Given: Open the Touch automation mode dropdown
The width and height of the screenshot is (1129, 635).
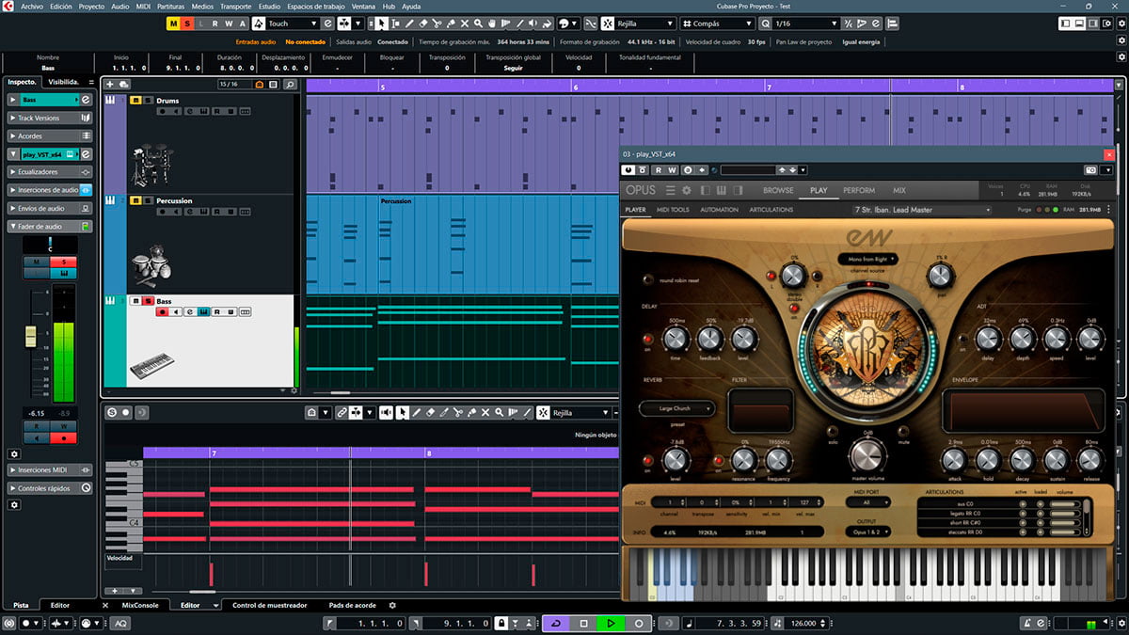Looking at the screenshot, I should 294,24.
